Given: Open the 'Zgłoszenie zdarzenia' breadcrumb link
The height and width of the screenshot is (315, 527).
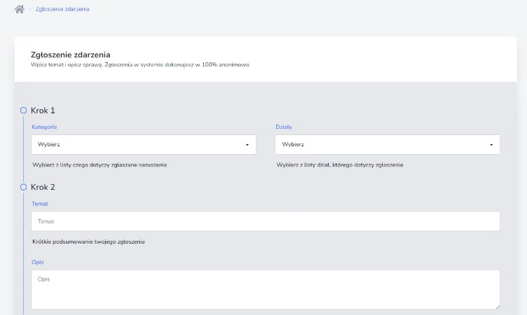Looking at the screenshot, I should click(62, 9).
